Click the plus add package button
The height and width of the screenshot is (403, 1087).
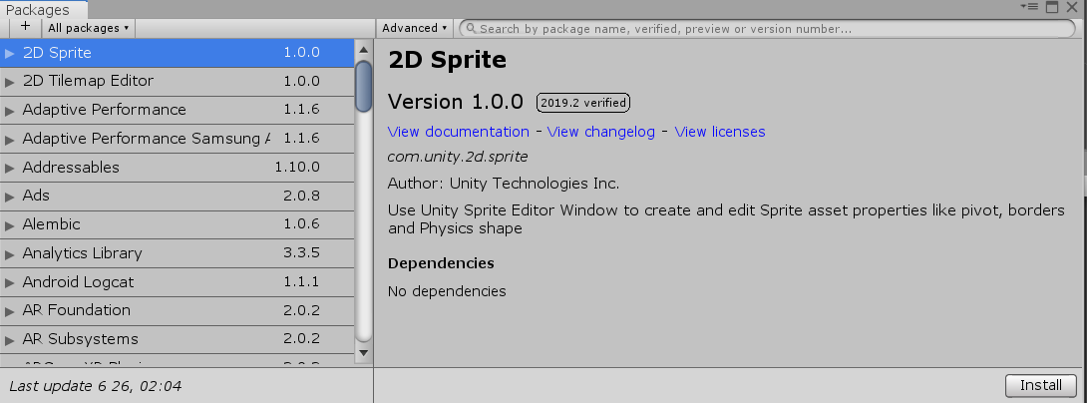pyautogui.click(x=25, y=28)
